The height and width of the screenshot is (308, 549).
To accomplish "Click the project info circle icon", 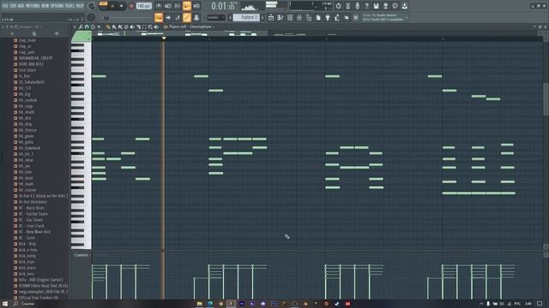I will [x=395, y=6].
